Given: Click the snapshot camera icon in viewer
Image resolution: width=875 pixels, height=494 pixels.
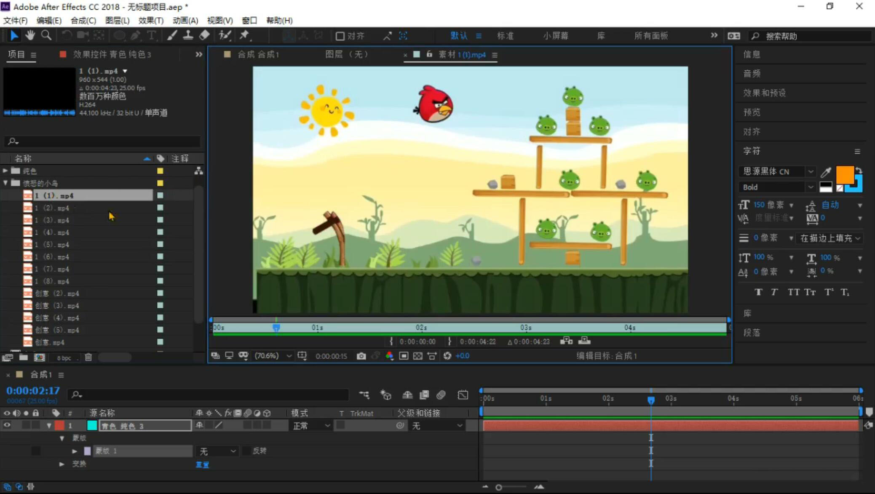Looking at the screenshot, I should [x=361, y=356].
